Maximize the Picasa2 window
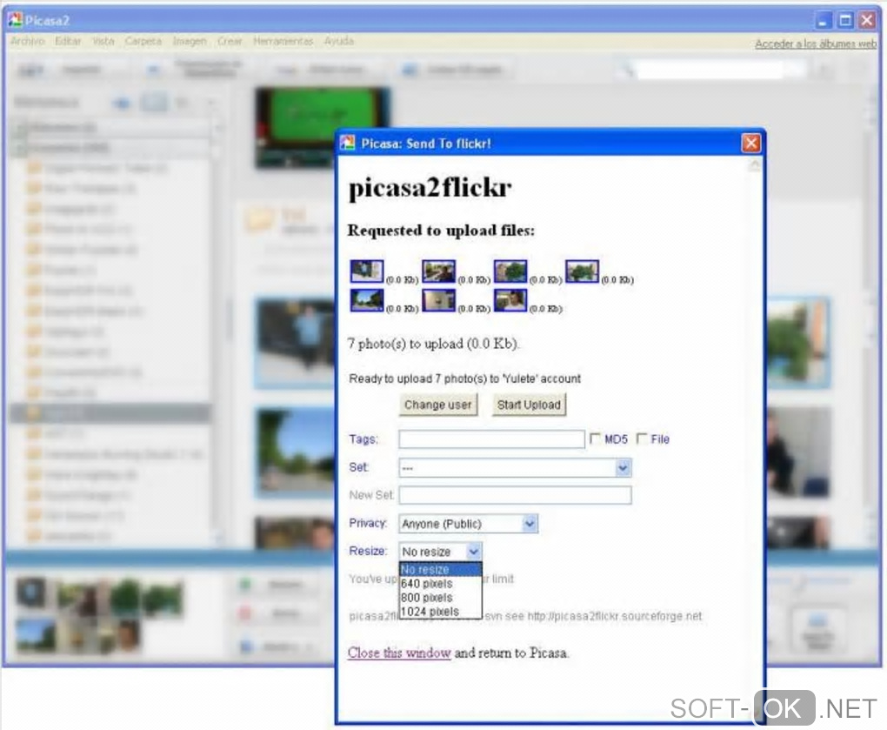887x730 pixels. click(845, 20)
